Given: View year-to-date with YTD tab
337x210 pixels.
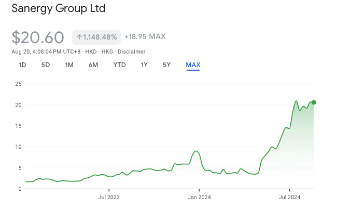Looking at the screenshot, I should pos(119,65).
